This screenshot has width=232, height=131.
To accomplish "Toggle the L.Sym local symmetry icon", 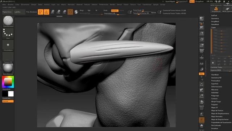I will tap(202, 64).
